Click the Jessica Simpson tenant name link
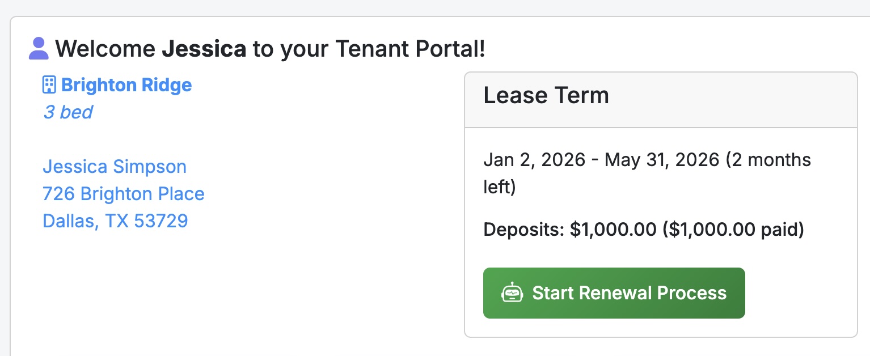This screenshot has height=356, width=870. click(114, 166)
